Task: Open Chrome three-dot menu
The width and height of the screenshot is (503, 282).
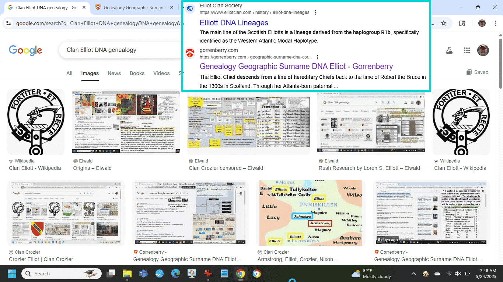Action: point(495,23)
